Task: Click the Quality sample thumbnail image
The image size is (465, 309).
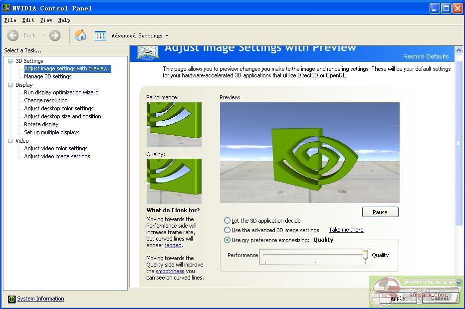Action: [174, 181]
